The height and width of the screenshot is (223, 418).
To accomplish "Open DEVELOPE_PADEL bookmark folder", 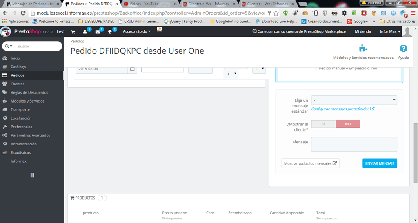I will click(x=96, y=21).
